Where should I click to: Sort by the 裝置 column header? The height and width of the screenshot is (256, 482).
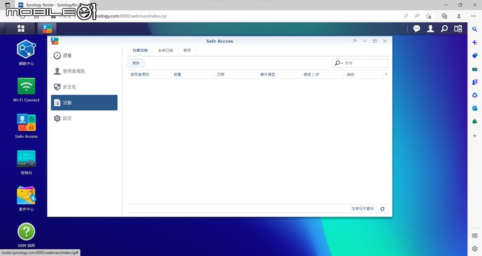tap(192, 74)
